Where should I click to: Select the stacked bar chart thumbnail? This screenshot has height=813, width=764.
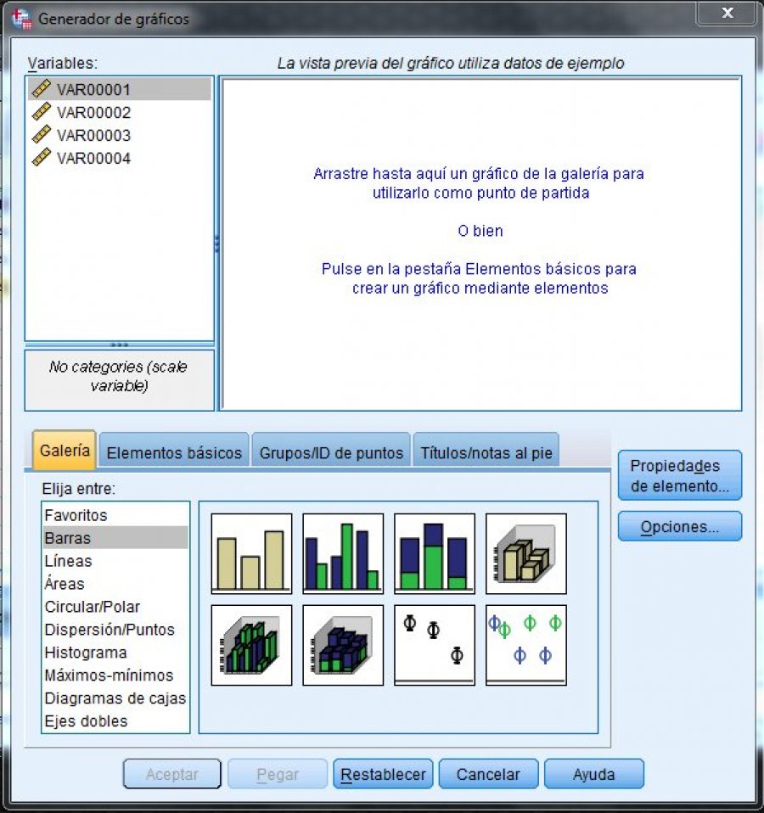[x=434, y=553]
